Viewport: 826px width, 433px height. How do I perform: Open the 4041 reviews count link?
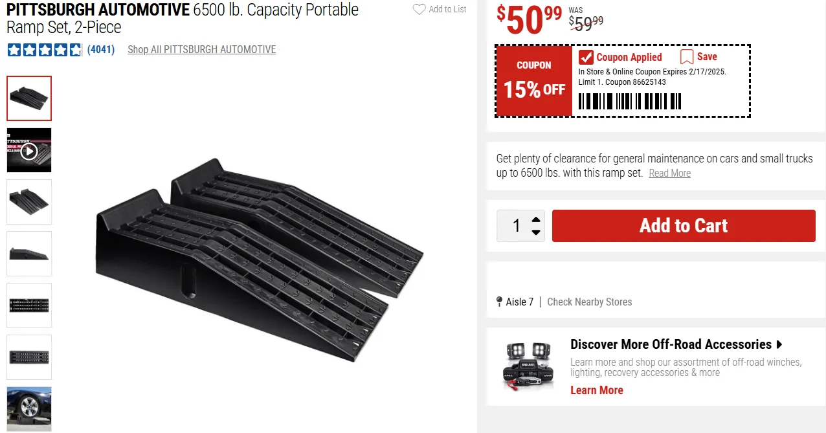(x=101, y=50)
